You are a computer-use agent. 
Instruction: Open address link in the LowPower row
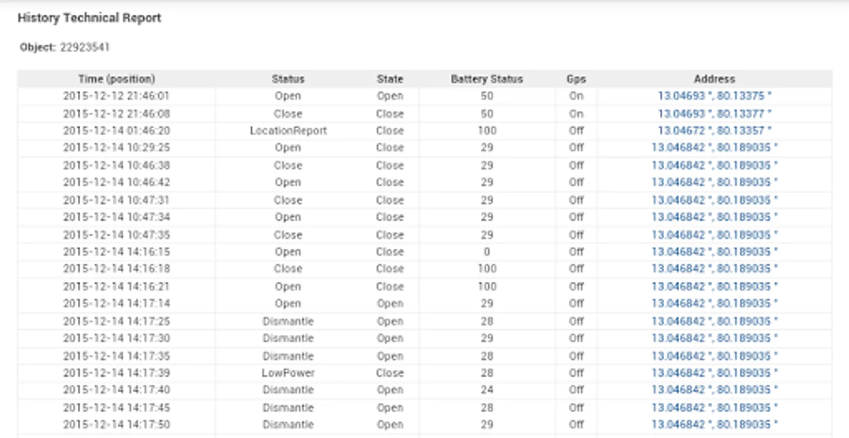[x=714, y=373]
